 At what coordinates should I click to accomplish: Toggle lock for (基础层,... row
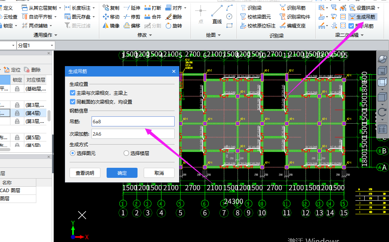coord(17,89)
